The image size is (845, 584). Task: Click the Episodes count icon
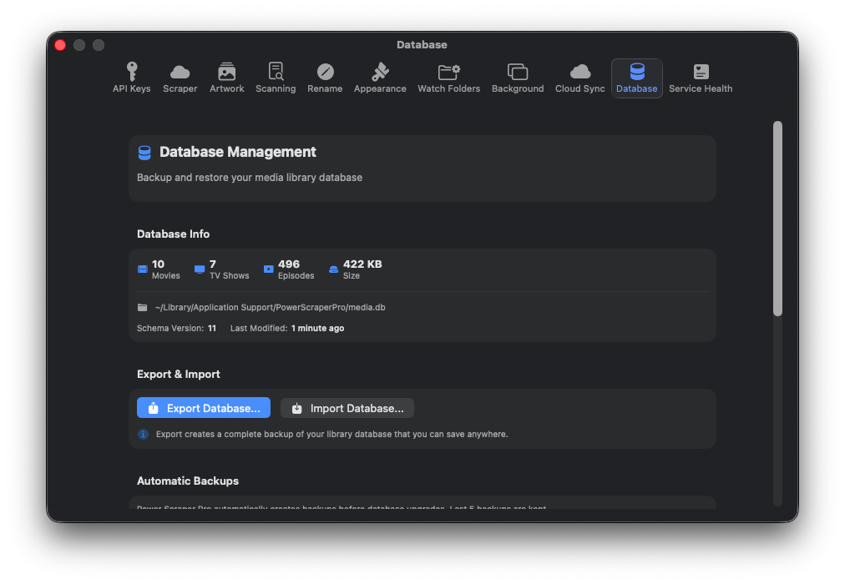point(268,269)
